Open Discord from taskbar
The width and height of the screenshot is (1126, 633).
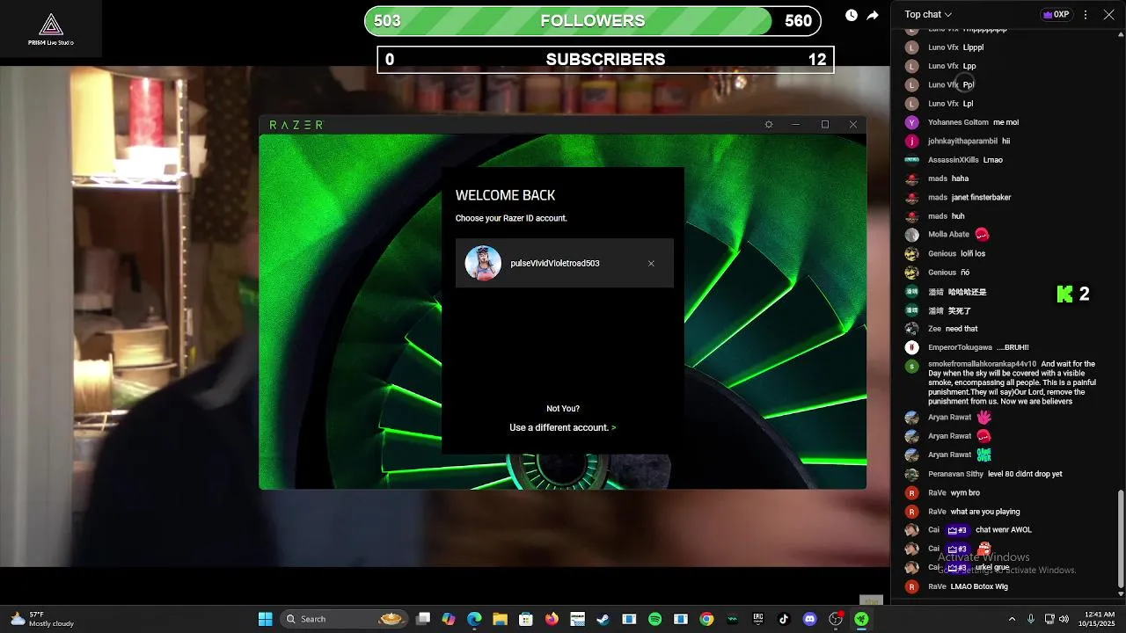809,619
